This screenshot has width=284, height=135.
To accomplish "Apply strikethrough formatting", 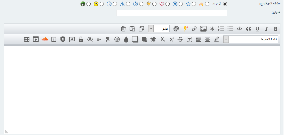I will (180, 39).
